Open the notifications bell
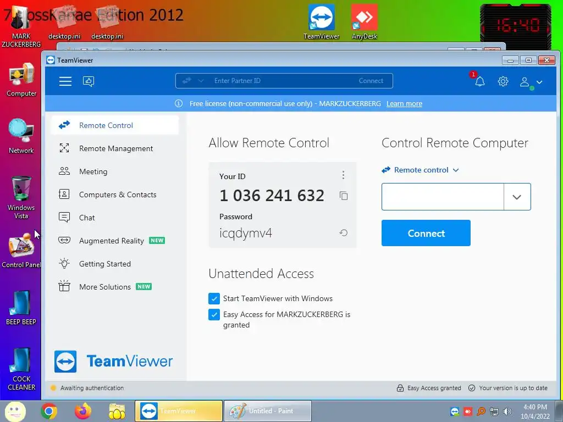This screenshot has width=563, height=422. click(479, 81)
